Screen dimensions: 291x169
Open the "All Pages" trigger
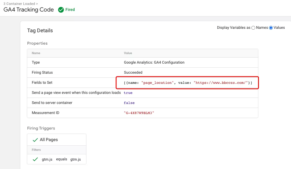[x=49, y=140]
